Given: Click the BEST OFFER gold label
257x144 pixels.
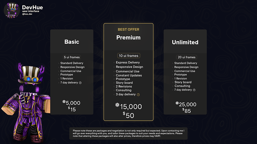Looking at the screenshot, I should (x=128, y=30).
